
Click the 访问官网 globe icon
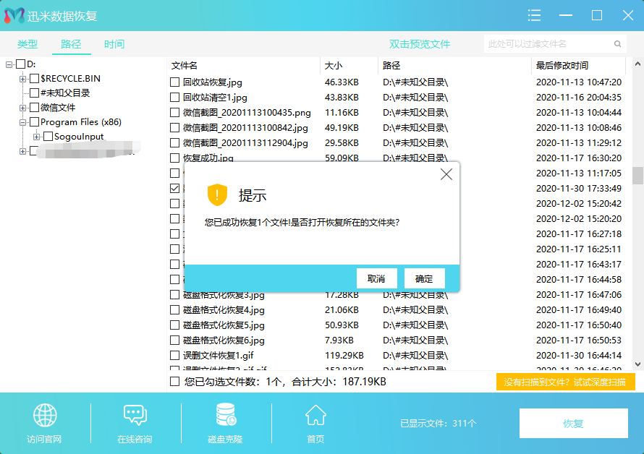[45, 414]
